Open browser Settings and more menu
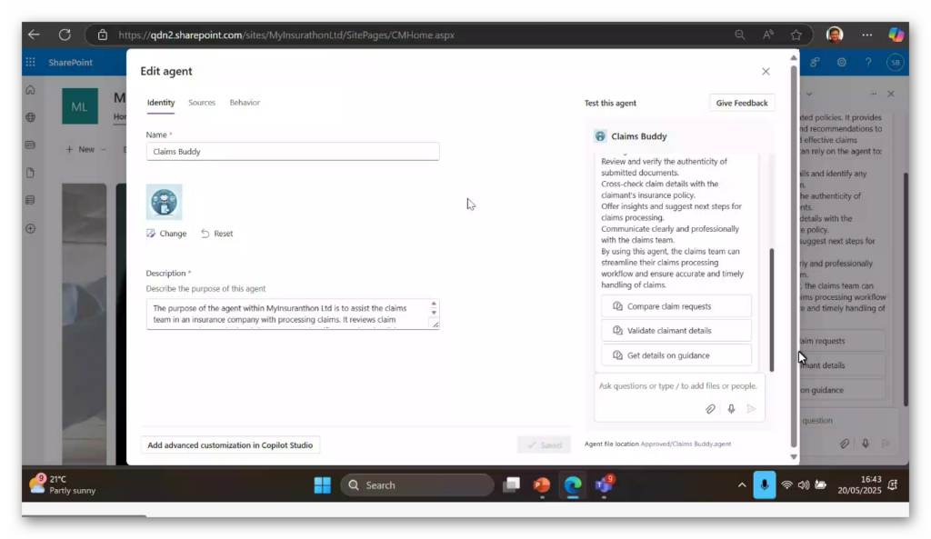This screenshot has height=539, width=931. [867, 35]
